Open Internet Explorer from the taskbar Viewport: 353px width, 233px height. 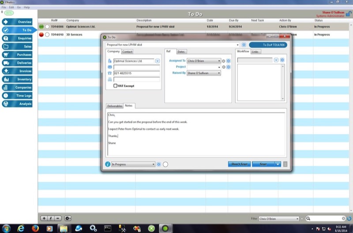21,229
